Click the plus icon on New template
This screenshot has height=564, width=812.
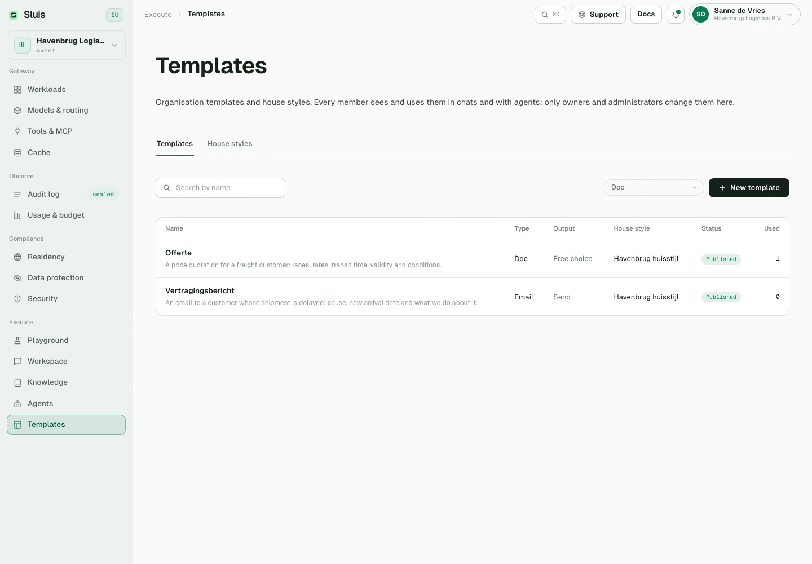[x=722, y=188]
